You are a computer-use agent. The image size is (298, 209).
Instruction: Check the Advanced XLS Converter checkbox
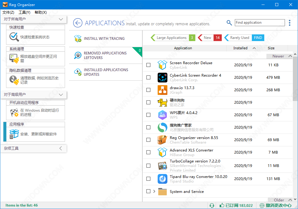click(x=149, y=152)
